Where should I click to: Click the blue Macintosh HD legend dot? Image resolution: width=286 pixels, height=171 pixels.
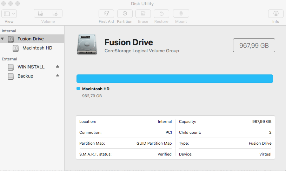pyautogui.click(x=78, y=88)
